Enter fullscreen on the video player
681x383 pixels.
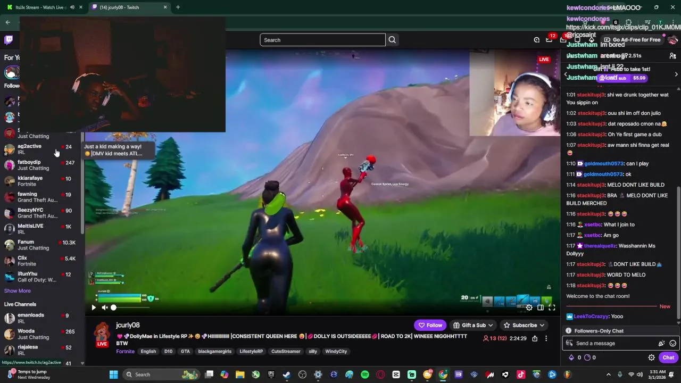[x=552, y=307]
